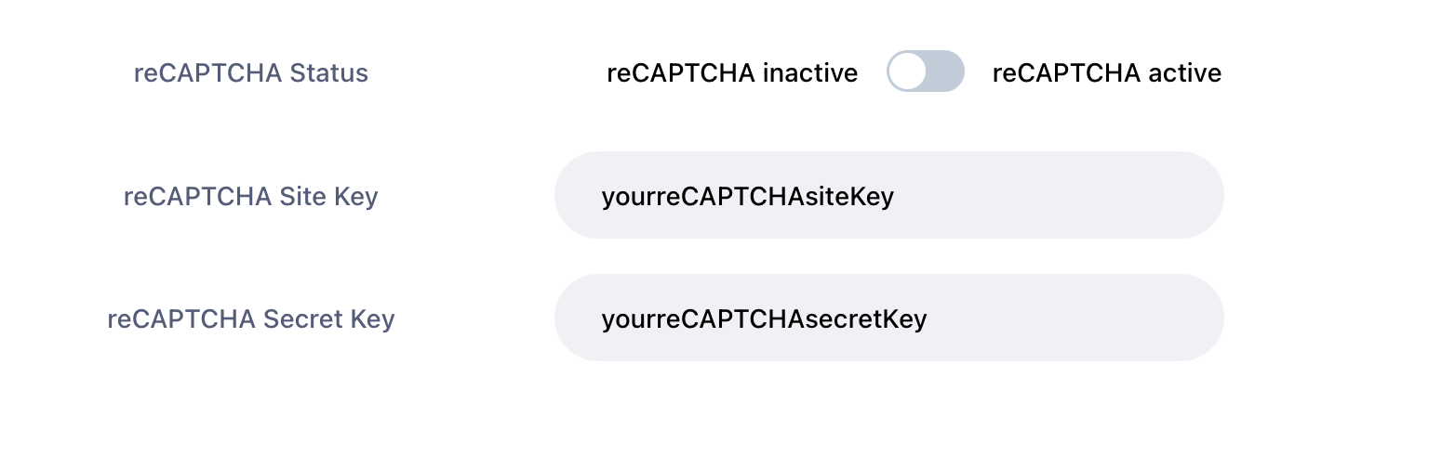This screenshot has width=1442, height=455.
Task: Select the "reCAPTCHA inactive" option label
Action: [731, 72]
